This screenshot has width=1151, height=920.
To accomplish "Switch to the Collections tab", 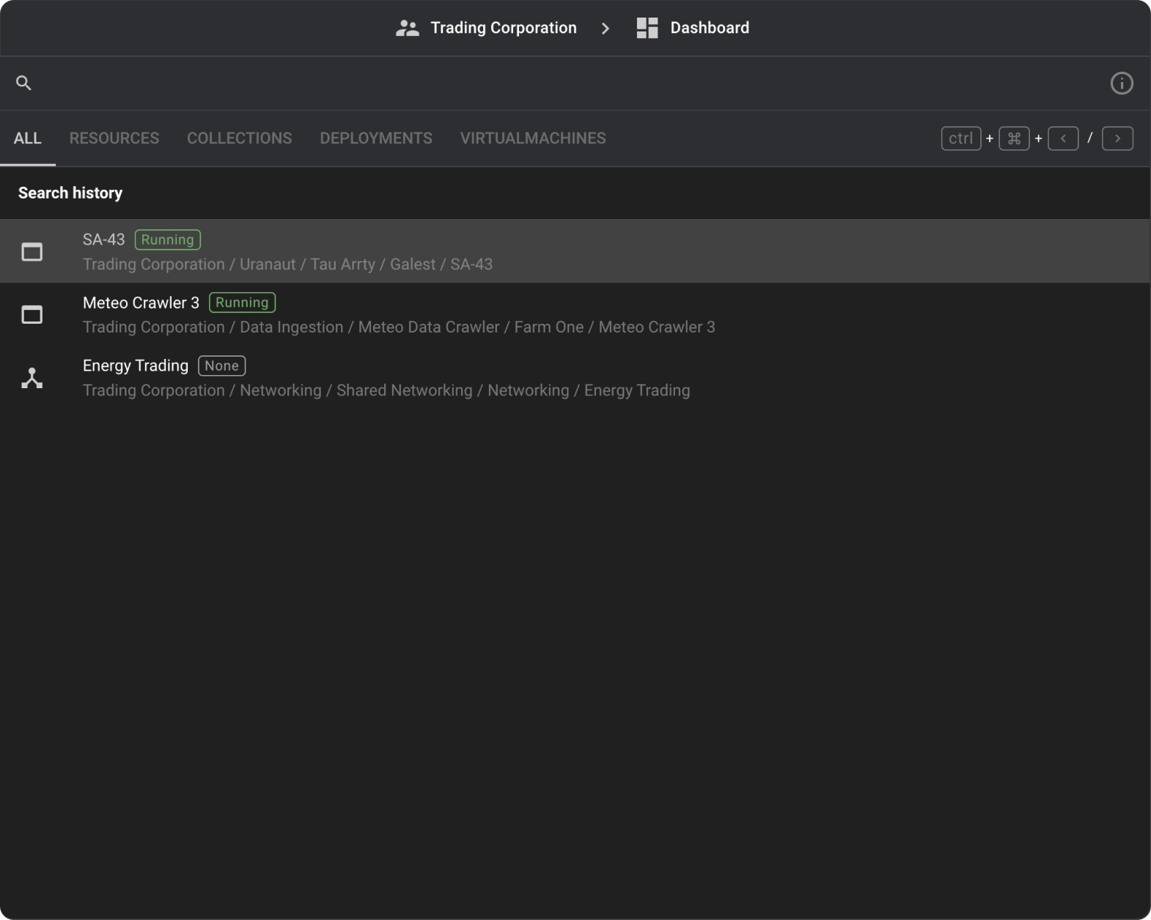I will click(239, 138).
